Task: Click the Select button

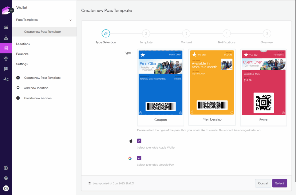Action: pyautogui.click(x=279, y=183)
